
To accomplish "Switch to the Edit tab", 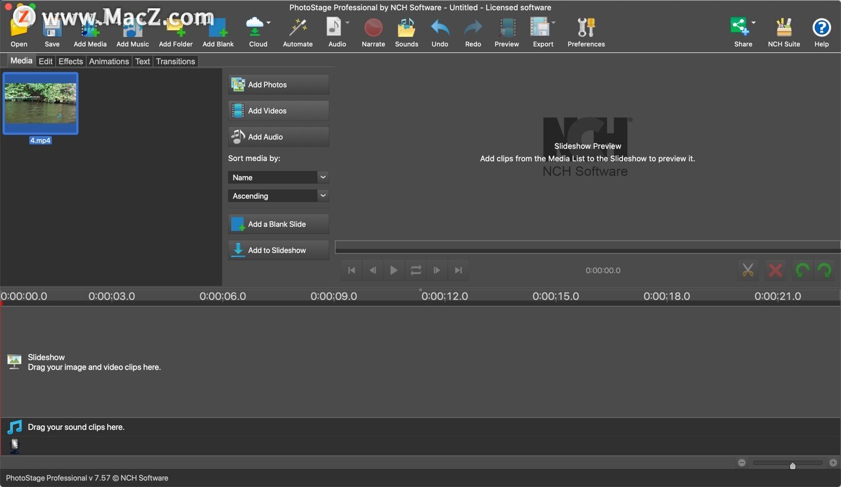I will click(x=46, y=61).
